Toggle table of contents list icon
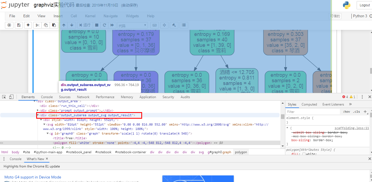 click(184, 25)
